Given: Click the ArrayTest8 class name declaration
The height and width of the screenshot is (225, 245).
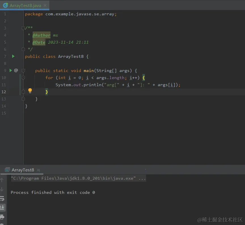Looking at the screenshot, I should 71,56.
